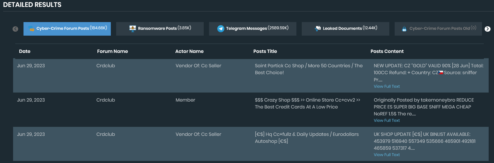
Task: View full text of Eurodollars Autoshop post
Action: (387, 155)
